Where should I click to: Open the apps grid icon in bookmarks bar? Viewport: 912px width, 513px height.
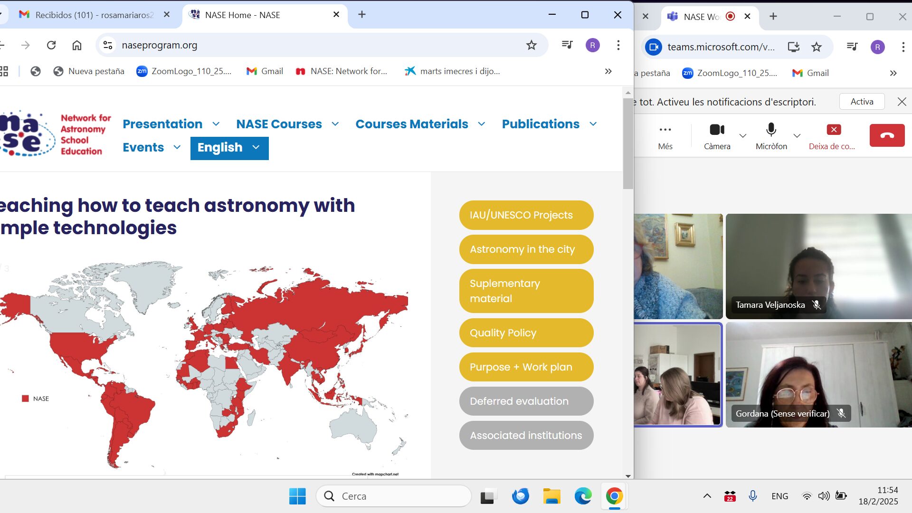pos(4,71)
